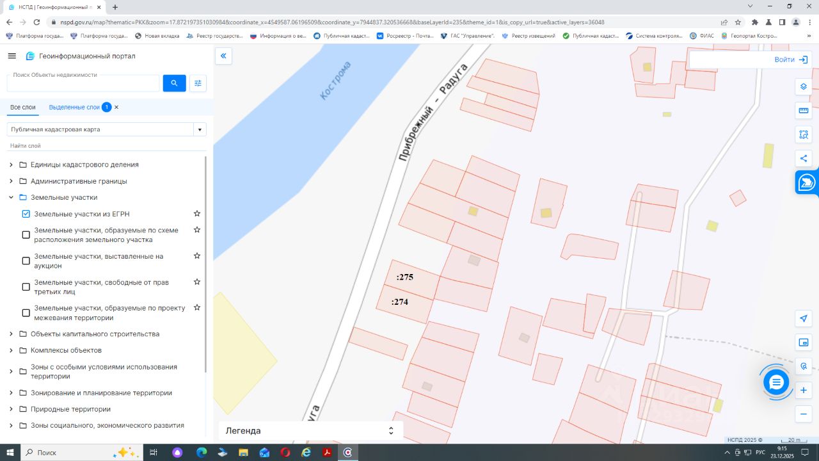Screen dimensions: 819x461
Task: Expand 'Зоны социального, экономического развития' group
Action: (x=11, y=426)
